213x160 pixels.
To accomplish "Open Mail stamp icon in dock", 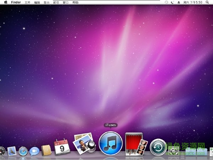I will coord(12,152).
